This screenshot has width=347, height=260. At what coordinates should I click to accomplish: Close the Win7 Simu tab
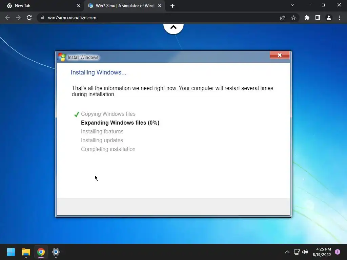(159, 6)
